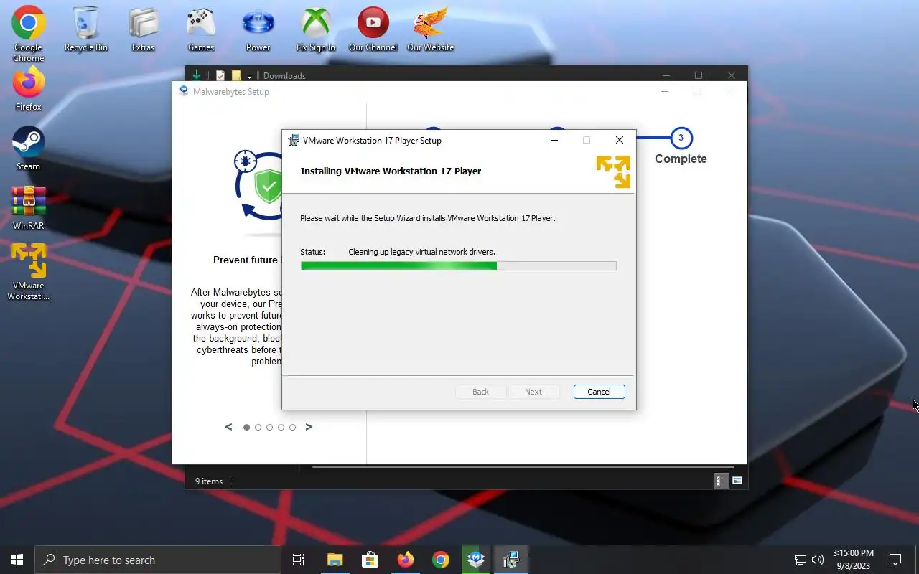Select the Games desktop icon
Screen dimensions: 919x574
(x=201, y=30)
